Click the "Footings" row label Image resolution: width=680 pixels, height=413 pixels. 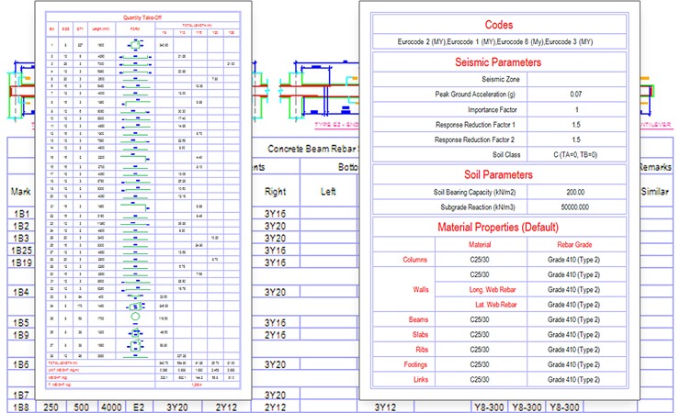[415, 364]
